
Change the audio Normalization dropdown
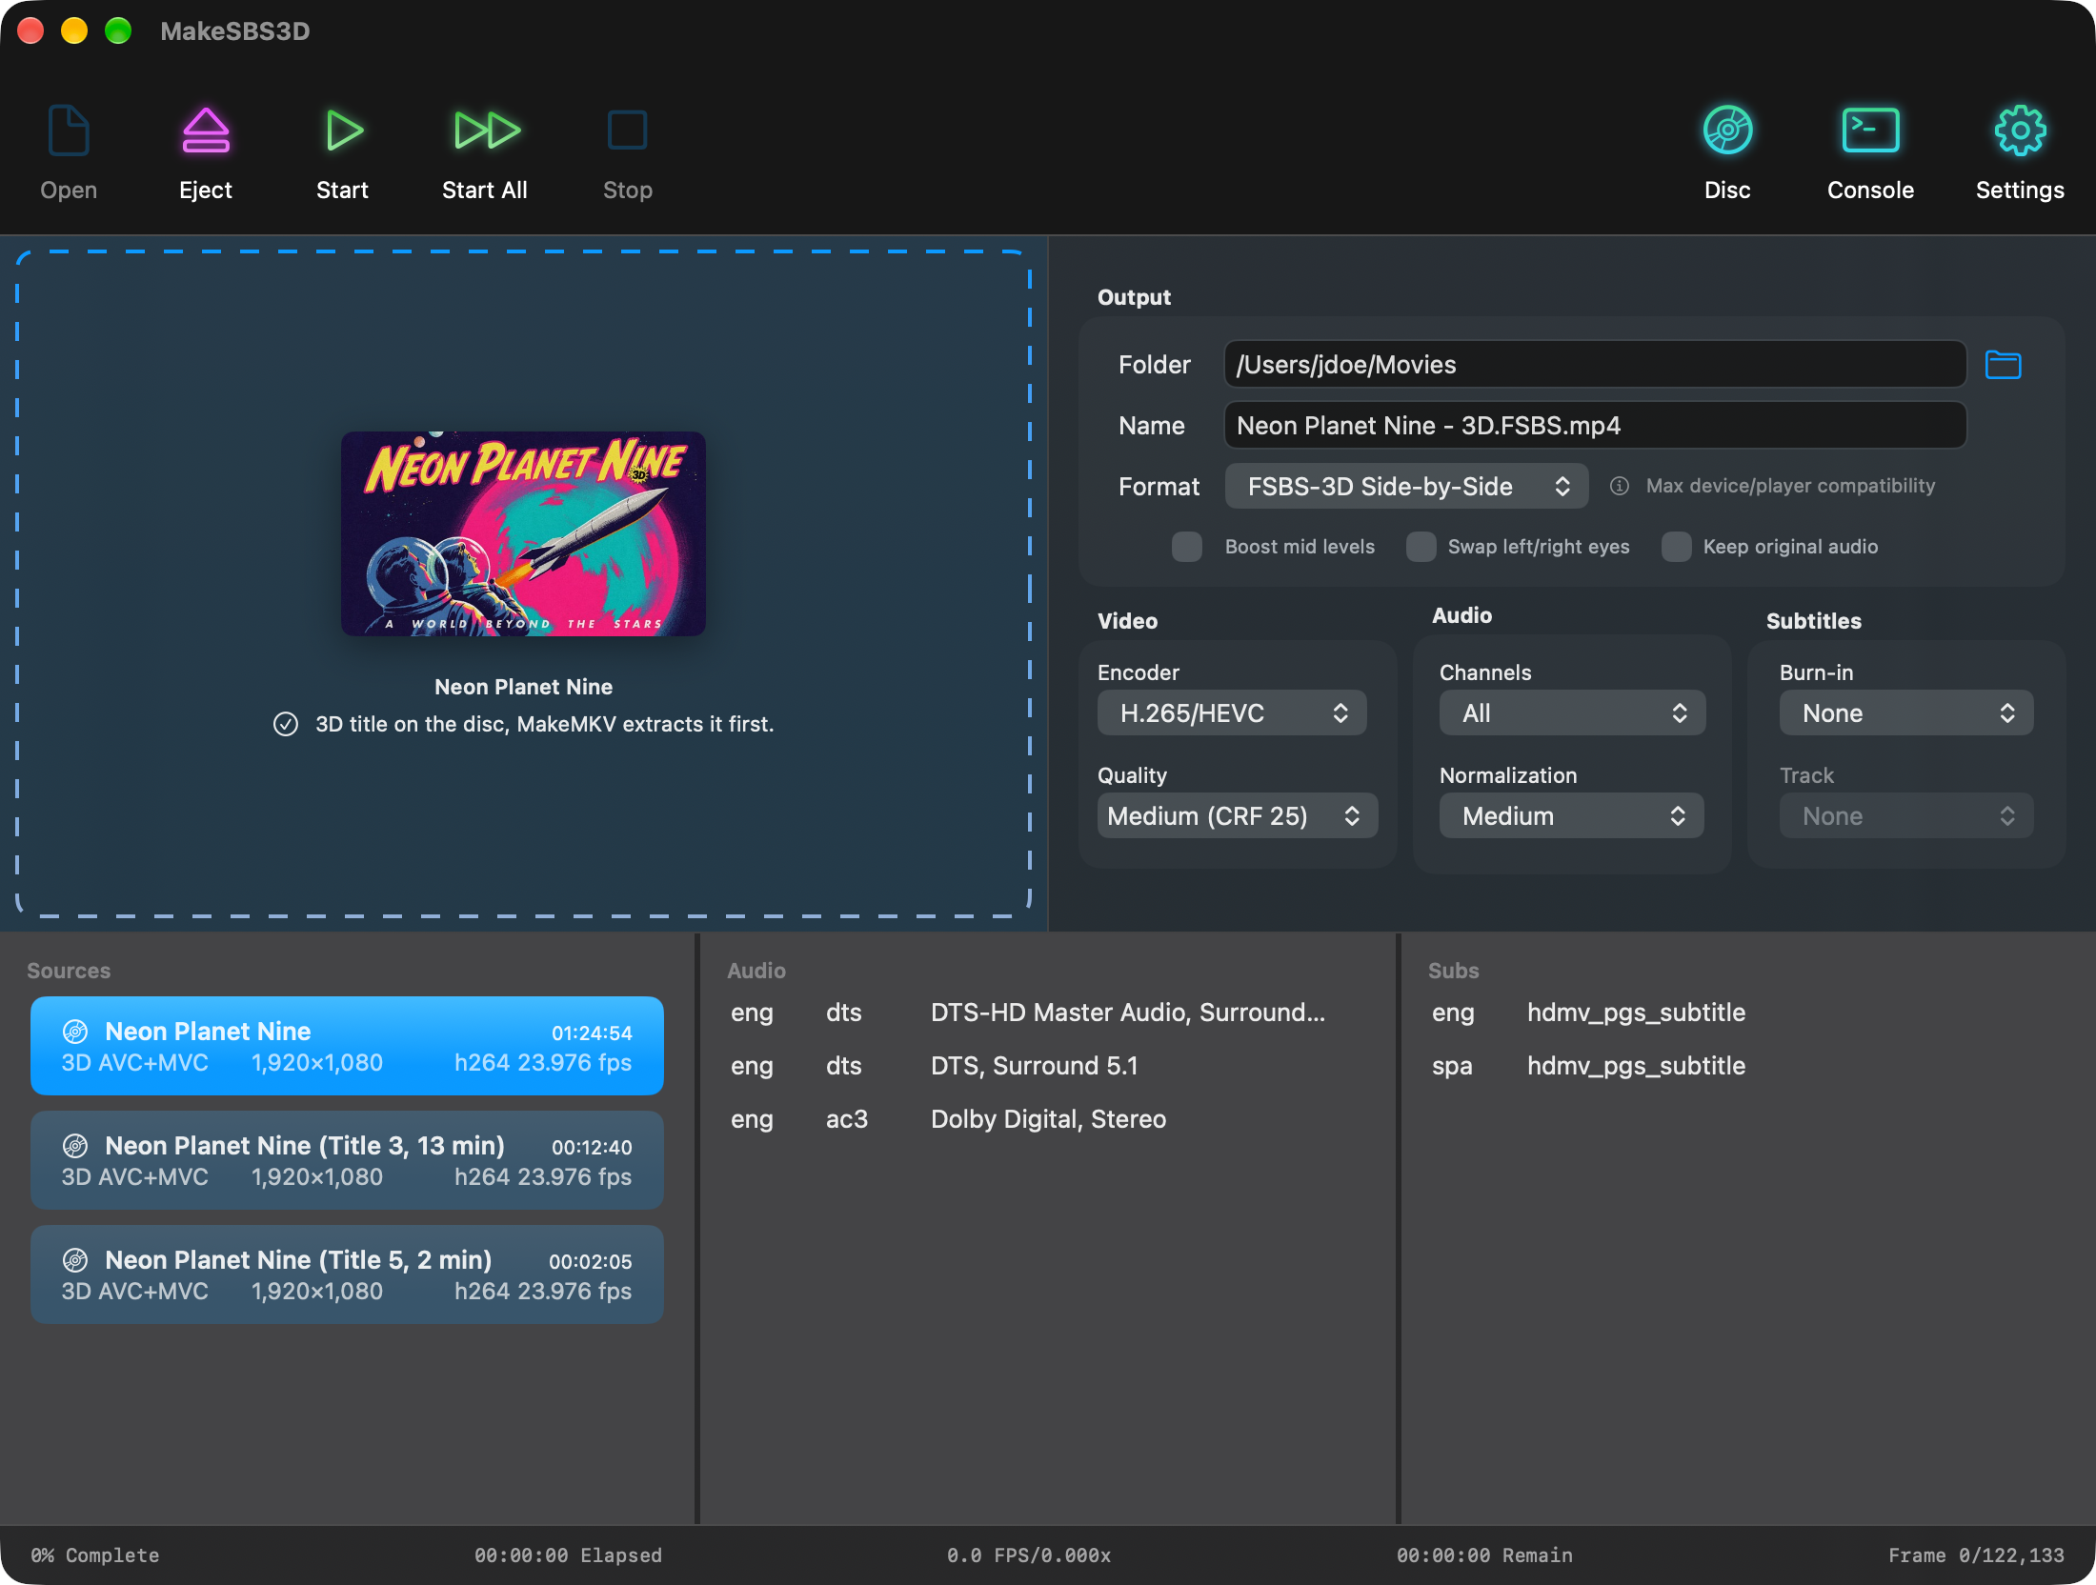point(1571,815)
